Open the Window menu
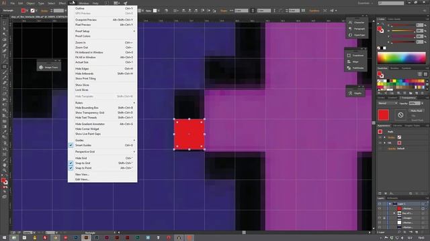Viewport: 430px width, 241px height. click(x=84, y=3)
